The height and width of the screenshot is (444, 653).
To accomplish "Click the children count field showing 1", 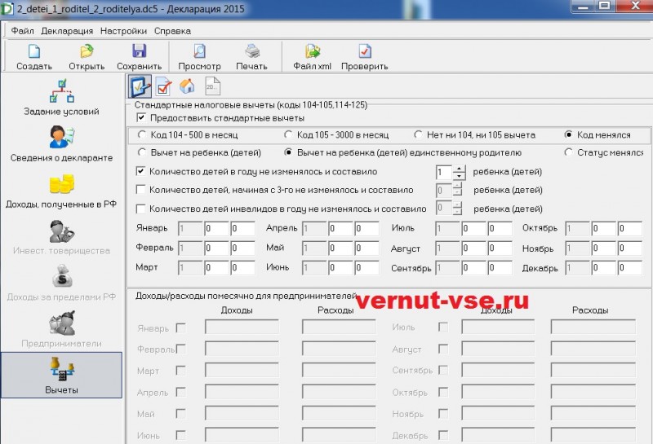I will coord(444,172).
